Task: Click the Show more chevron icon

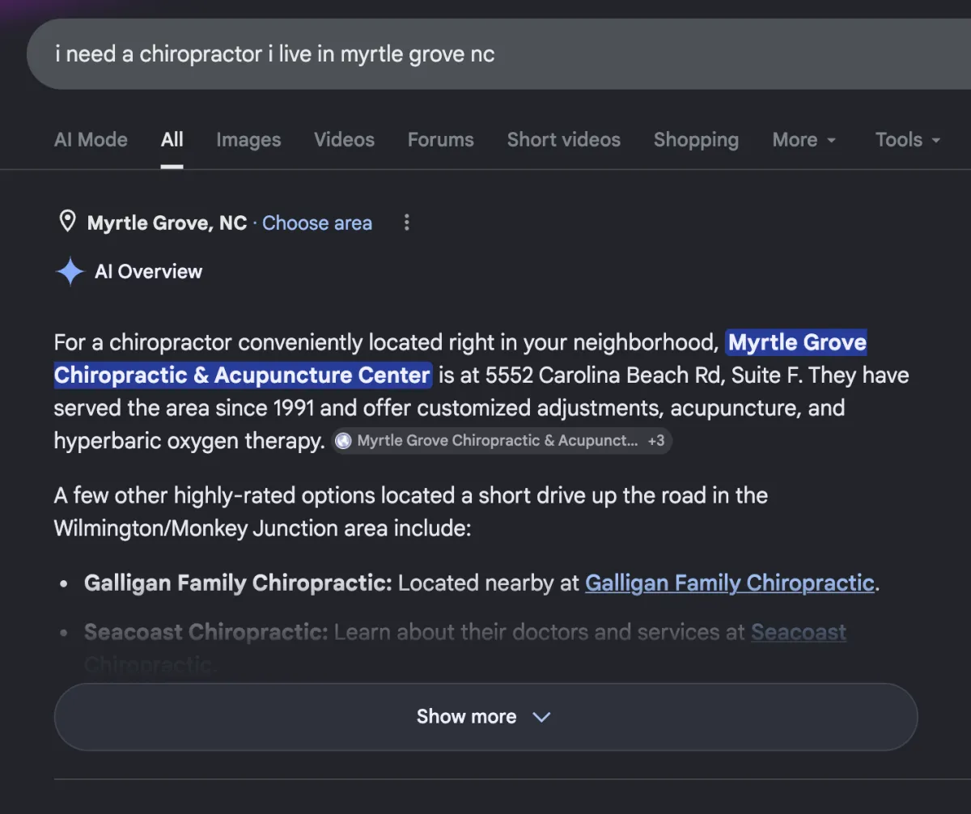Action: pyautogui.click(x=541, y=717)
